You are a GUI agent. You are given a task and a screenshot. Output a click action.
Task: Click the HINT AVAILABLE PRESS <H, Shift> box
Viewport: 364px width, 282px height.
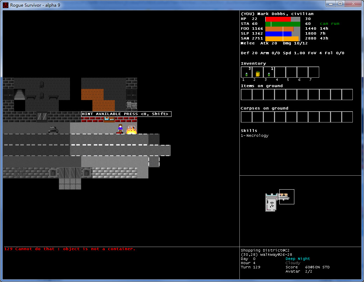pyautogui.click(x=126, y=114)
